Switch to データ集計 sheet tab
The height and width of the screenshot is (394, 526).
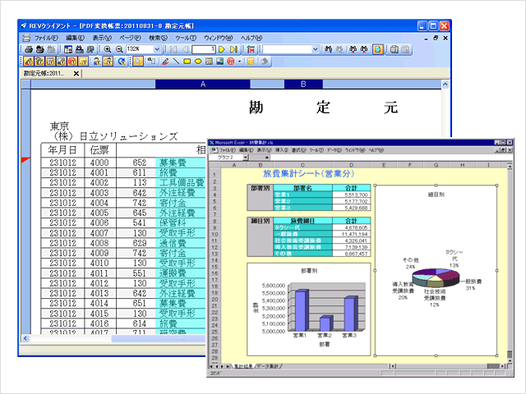pos(268,364)
